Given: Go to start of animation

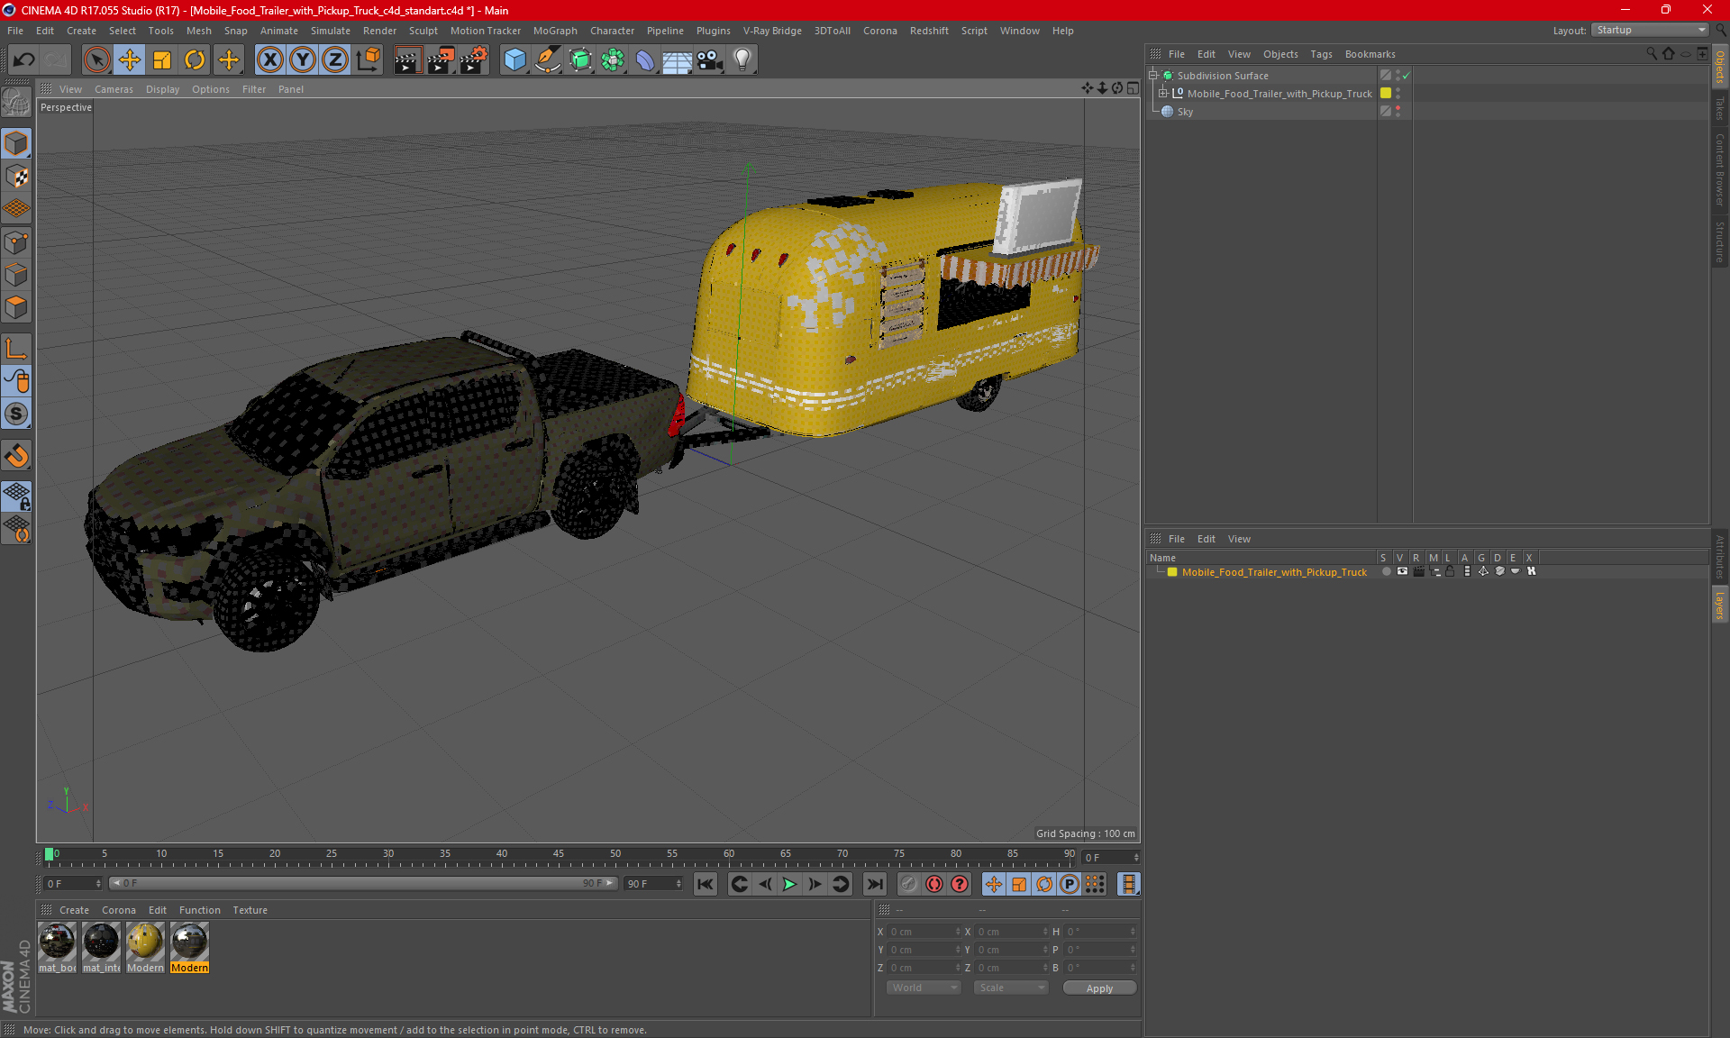Looking at the screenshot, I should 705,884.
